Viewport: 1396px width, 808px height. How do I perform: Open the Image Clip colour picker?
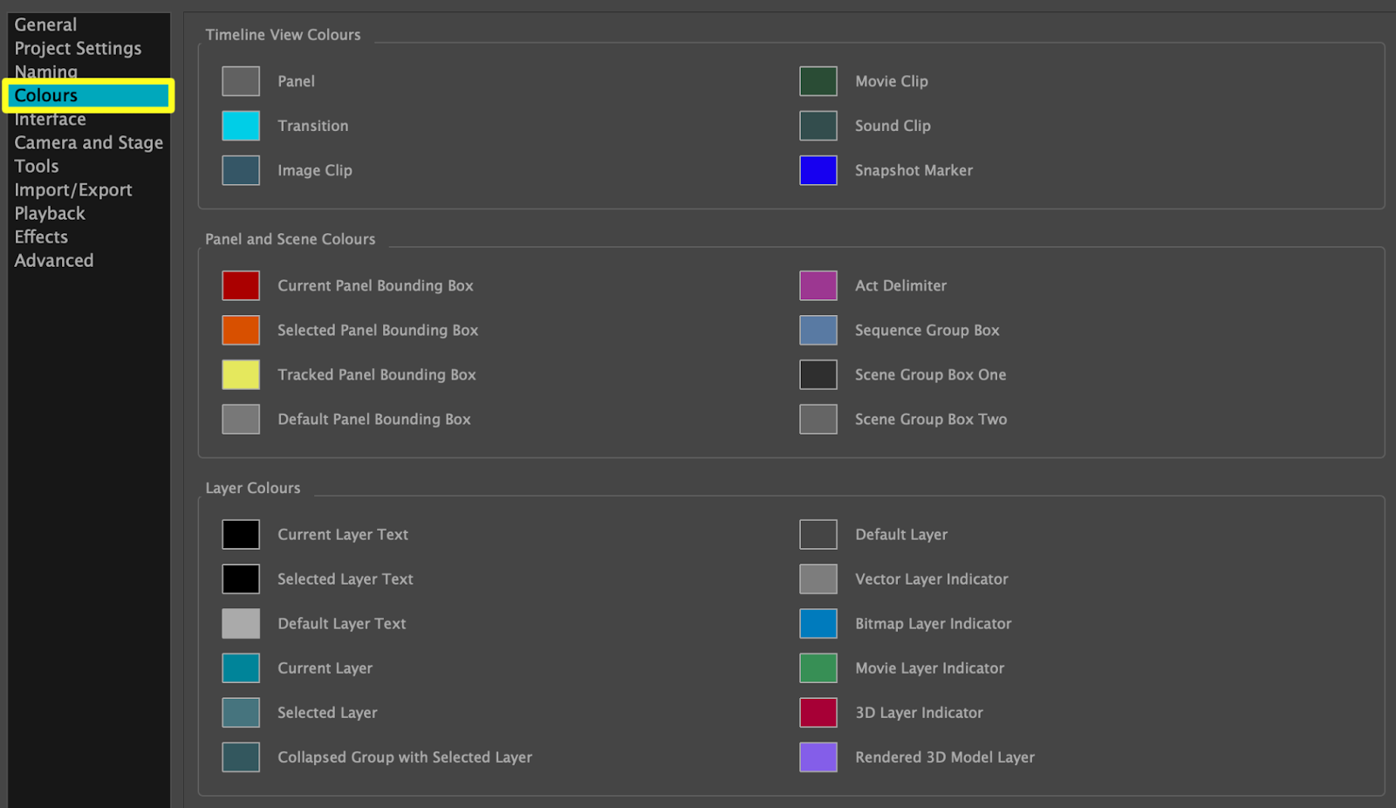click(240, 169)
